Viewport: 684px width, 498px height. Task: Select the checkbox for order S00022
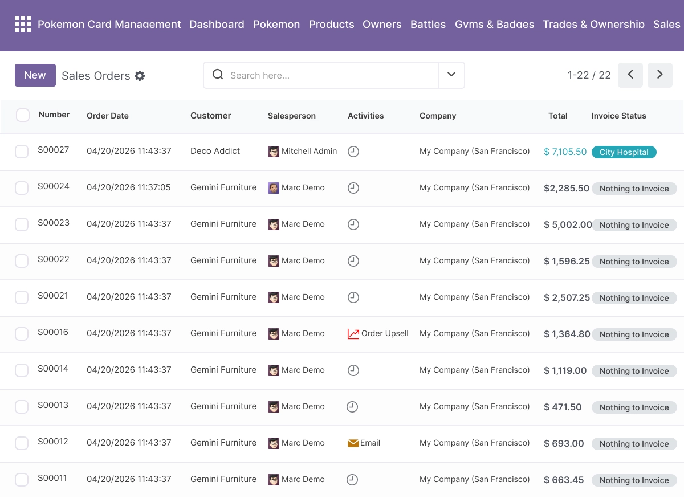pos(22,261)
